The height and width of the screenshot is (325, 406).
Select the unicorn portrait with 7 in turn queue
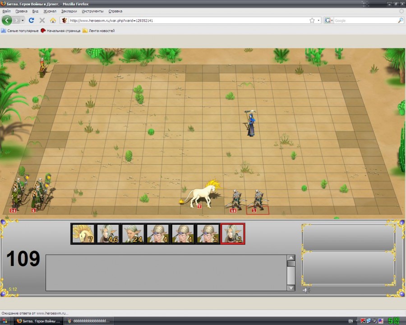click(83, 233)
